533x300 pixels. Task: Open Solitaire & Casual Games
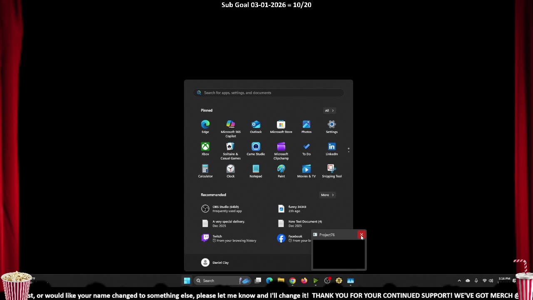click(x=230, y=151)
